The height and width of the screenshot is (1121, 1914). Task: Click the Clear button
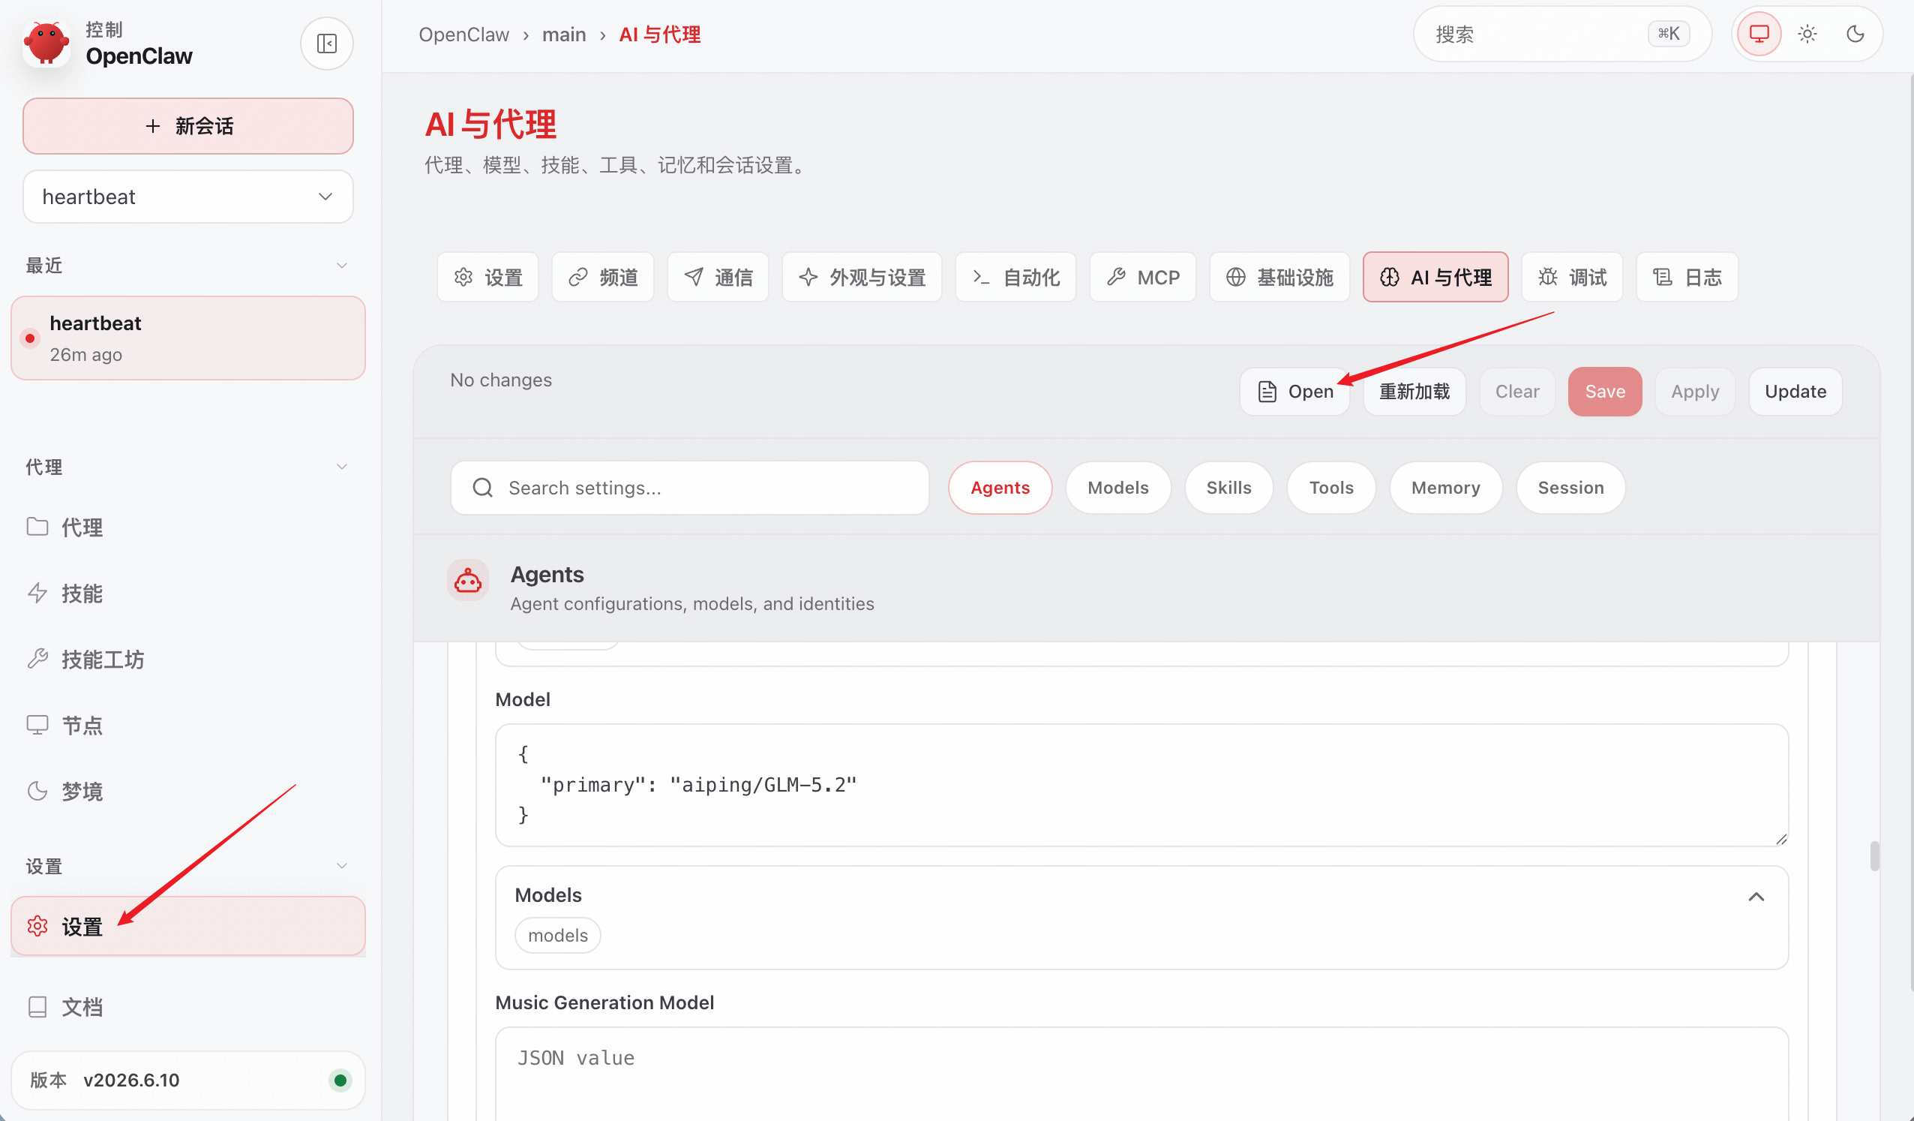[x=1516, y=392]
